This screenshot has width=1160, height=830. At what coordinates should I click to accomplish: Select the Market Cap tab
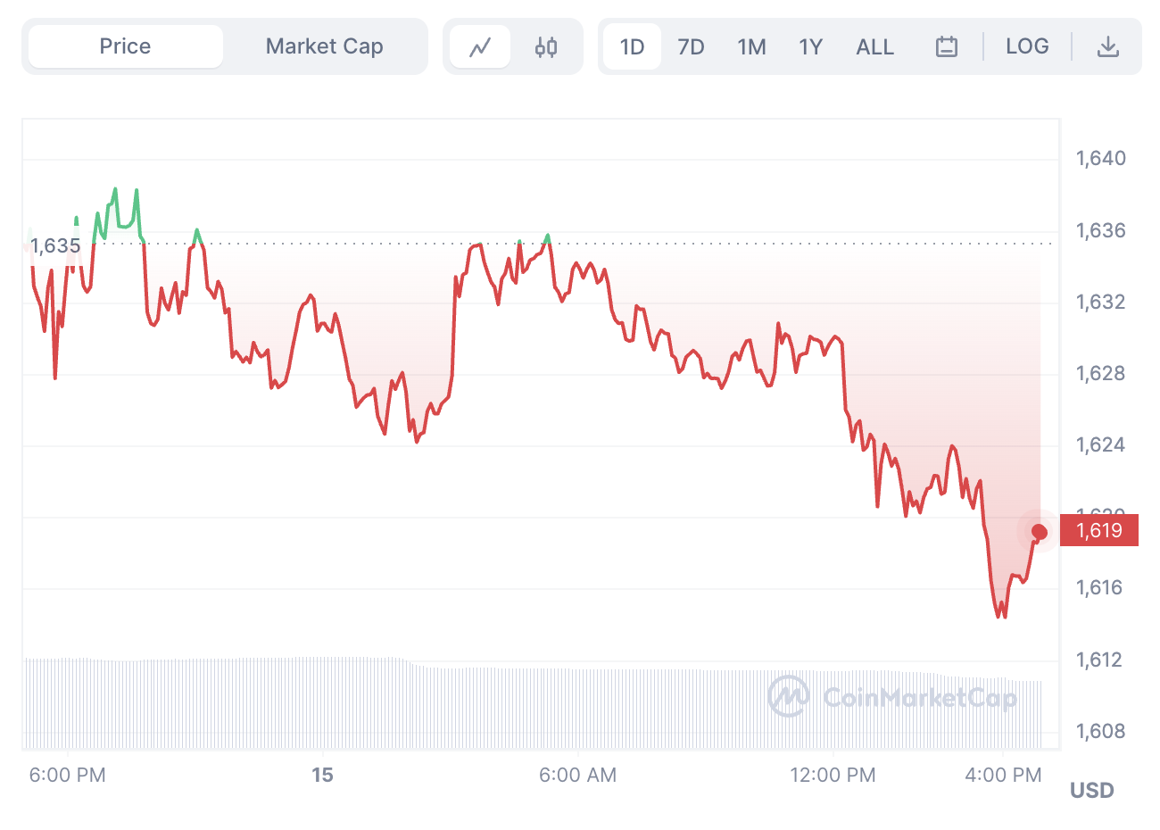tap(325, 46)
